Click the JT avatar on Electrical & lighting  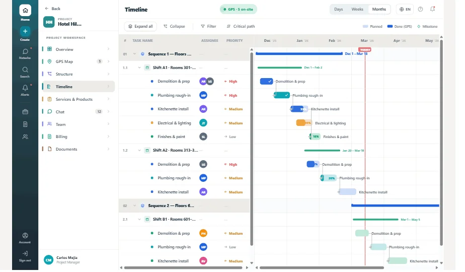point(203,123)
